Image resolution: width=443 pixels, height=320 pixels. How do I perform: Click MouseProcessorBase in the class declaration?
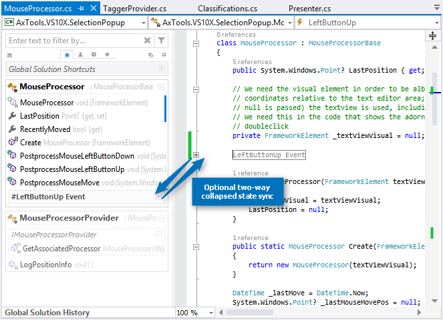(x=344, y=43)
